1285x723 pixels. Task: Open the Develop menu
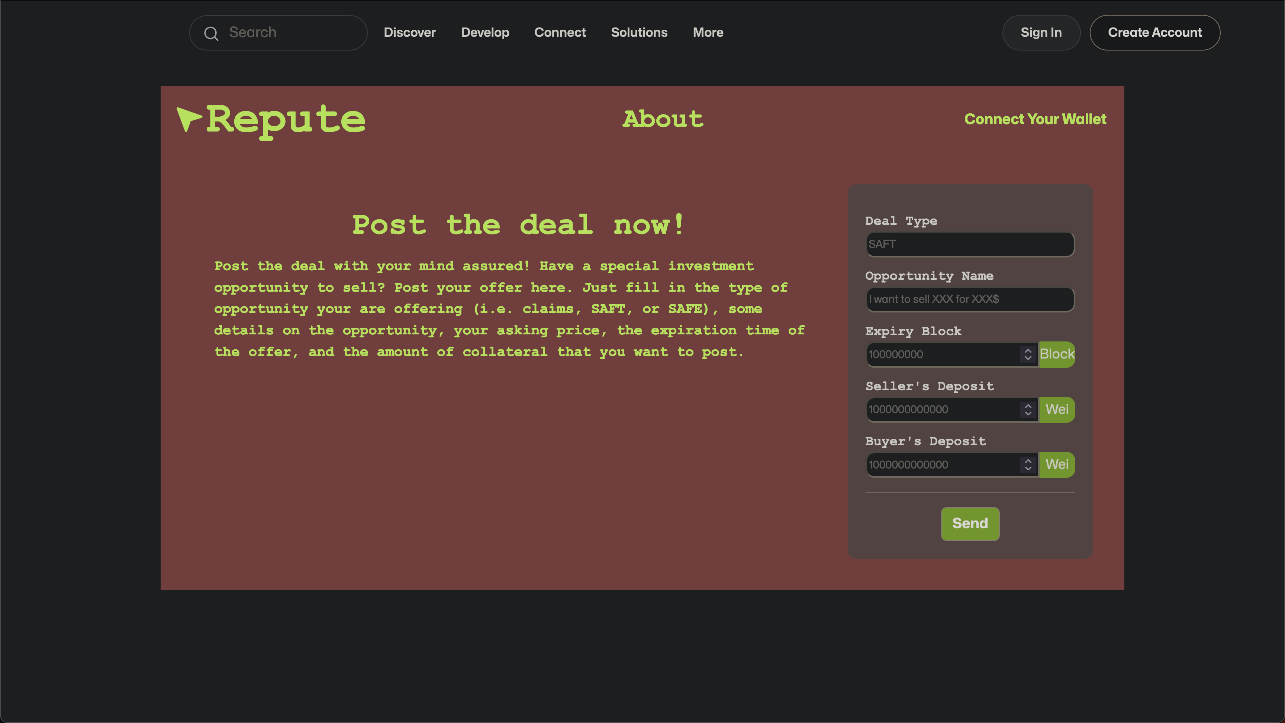(x=485, y=32)
